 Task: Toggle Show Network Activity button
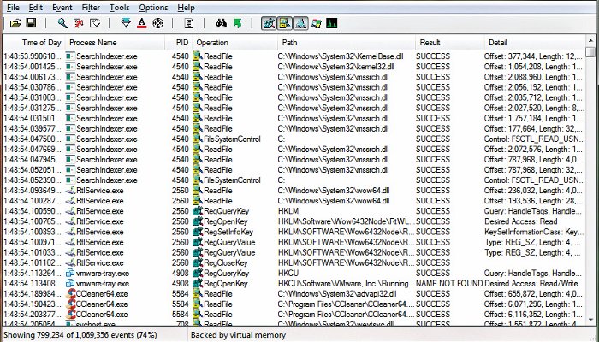tap(299, 23)
